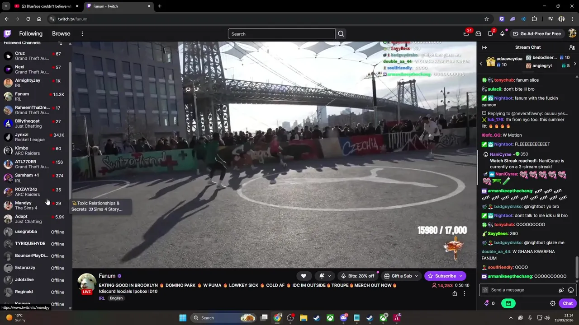
Task: Open File Explorer from the taskbar
Action: [304, 318]
